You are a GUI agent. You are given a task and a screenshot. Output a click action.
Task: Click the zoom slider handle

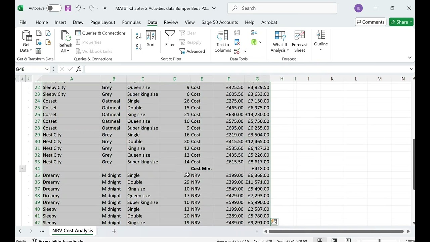pos(379,241)
